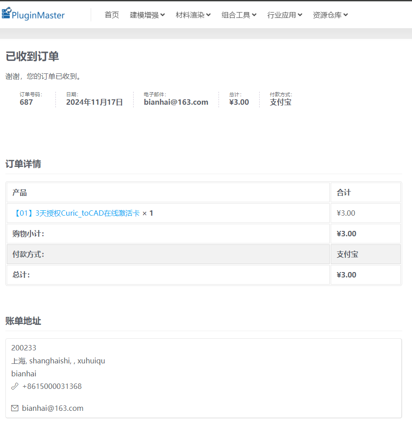Click the email address in billing address box
The height and width of the screenshot is (422, 412).
[53, 408]
